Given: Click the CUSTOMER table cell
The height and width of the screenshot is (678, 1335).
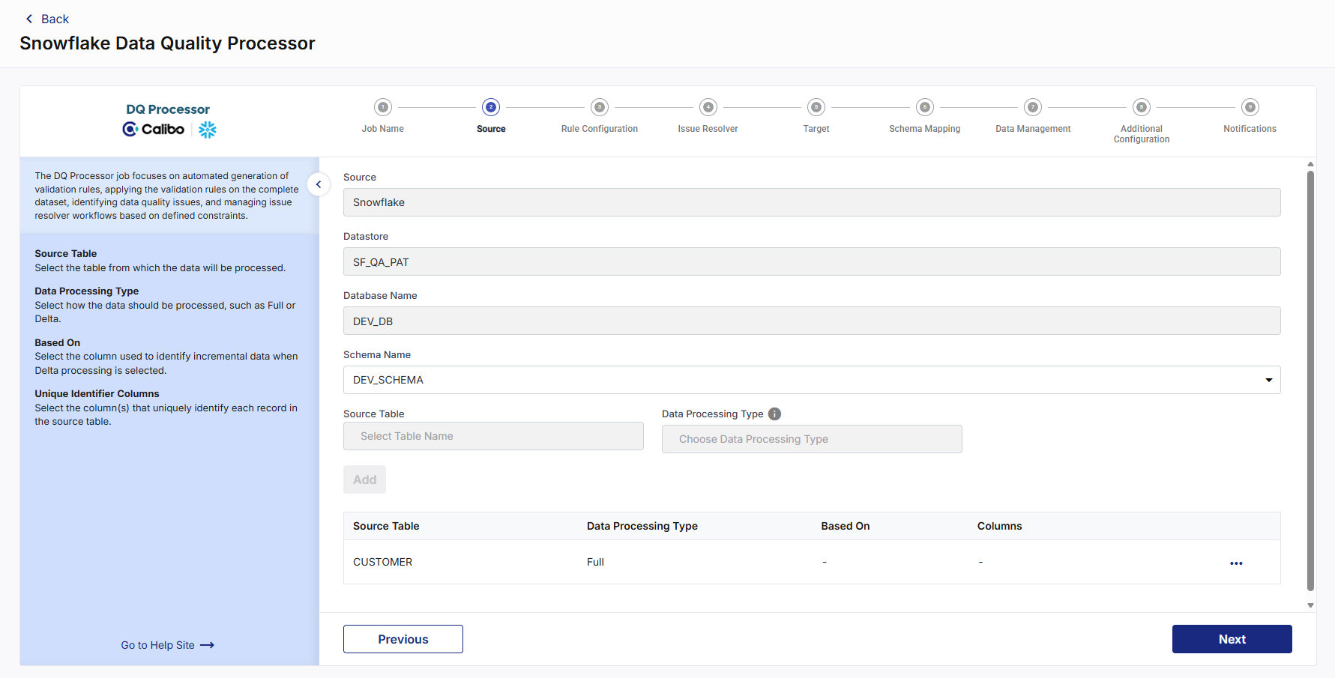Looking at the screenshot, I should coord(383,562).
